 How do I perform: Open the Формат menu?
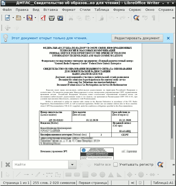pos(69,10)
